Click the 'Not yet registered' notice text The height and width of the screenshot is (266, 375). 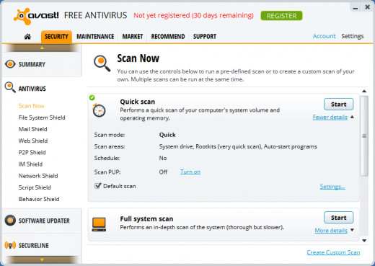coord(193,16)
